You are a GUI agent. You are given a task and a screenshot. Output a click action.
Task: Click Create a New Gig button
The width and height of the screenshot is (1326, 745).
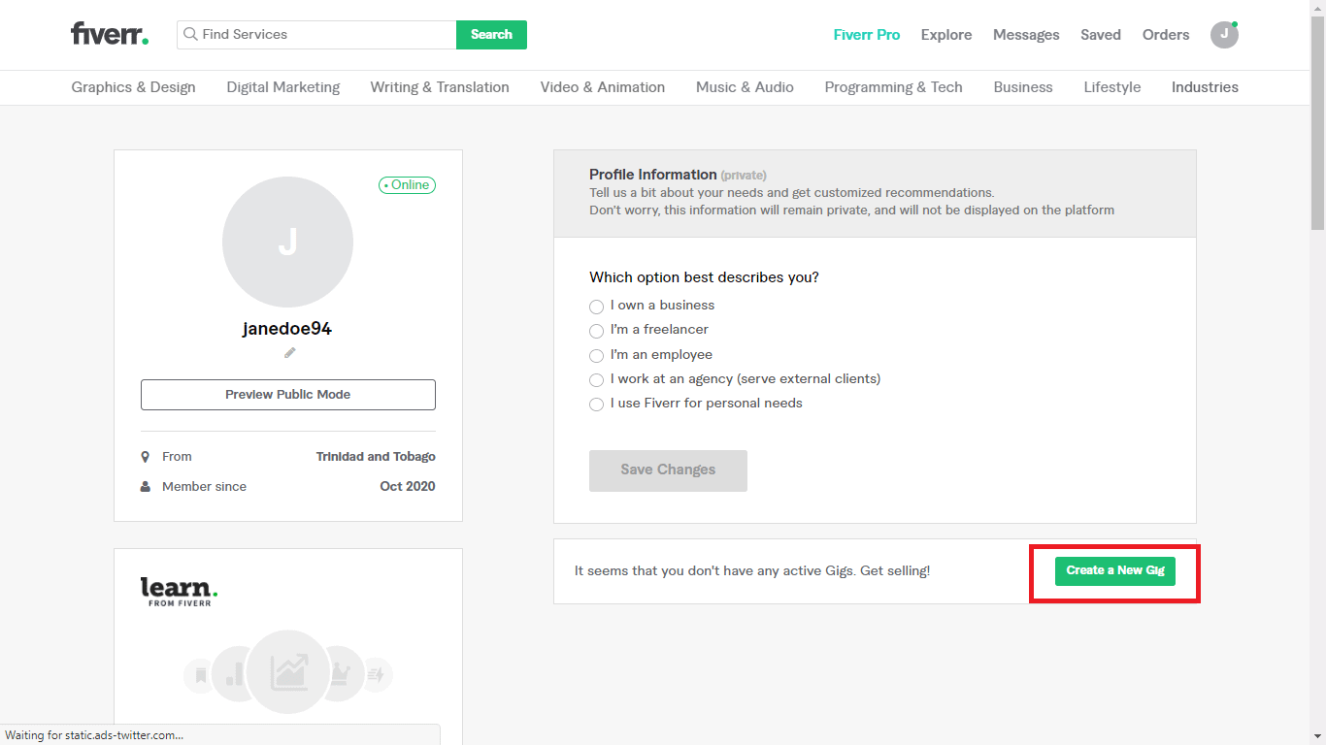[x=1115, y=570]
